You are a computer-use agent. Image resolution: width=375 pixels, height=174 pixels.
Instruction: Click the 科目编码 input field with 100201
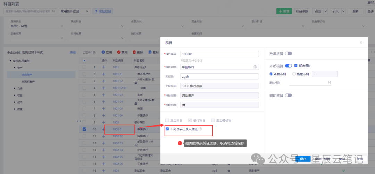click(x=219, y=54)
